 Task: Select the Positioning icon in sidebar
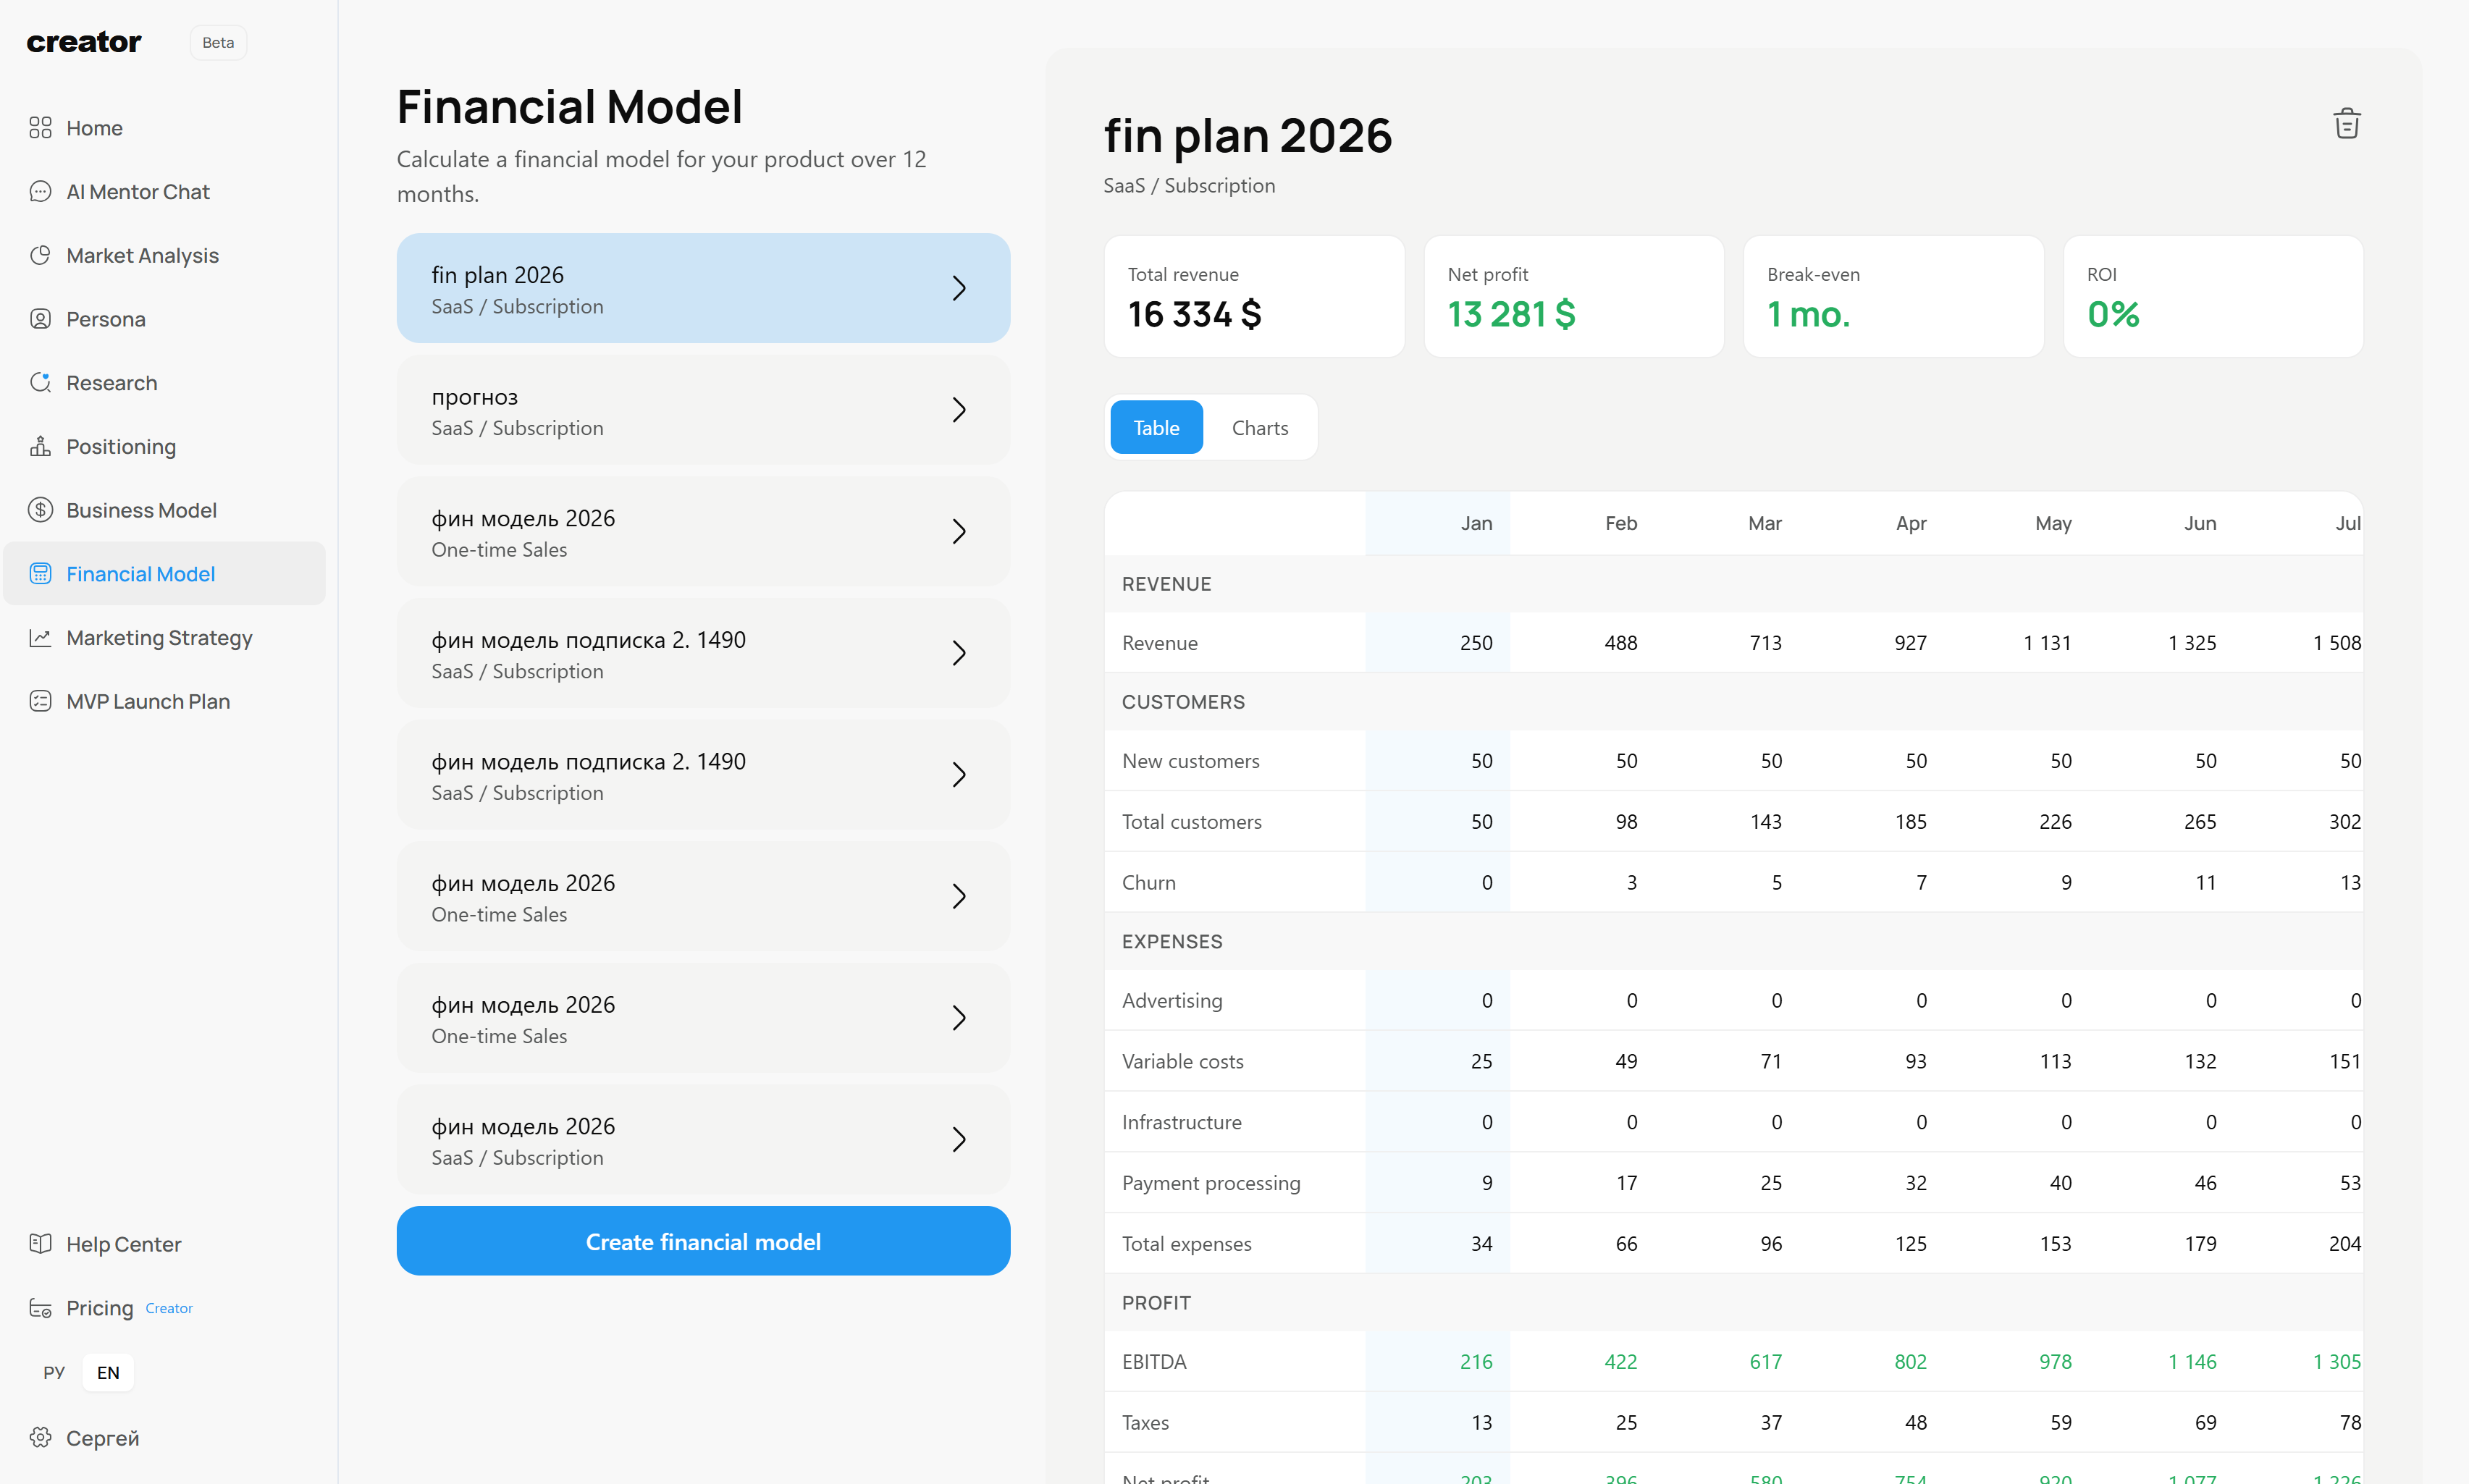coord(40,446)
